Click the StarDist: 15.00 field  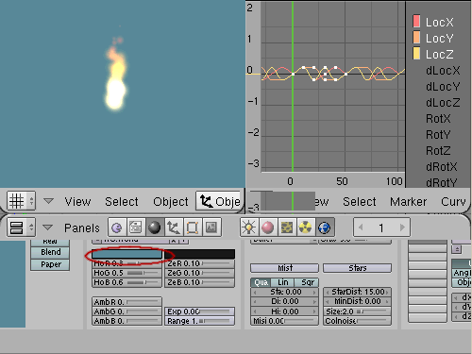coord(357,292)
